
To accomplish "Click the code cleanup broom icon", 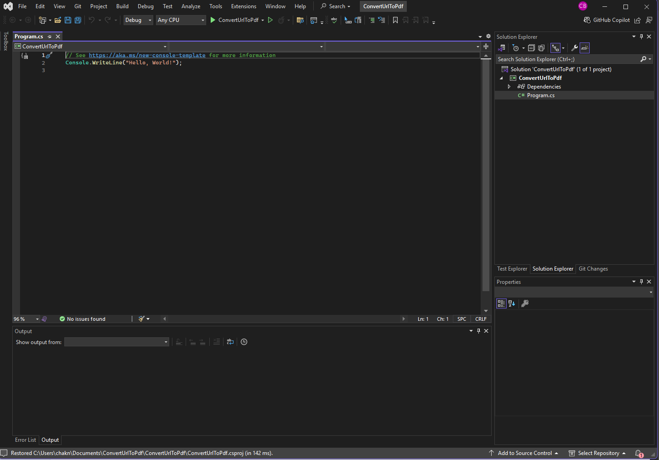I will tap(142, 319).
